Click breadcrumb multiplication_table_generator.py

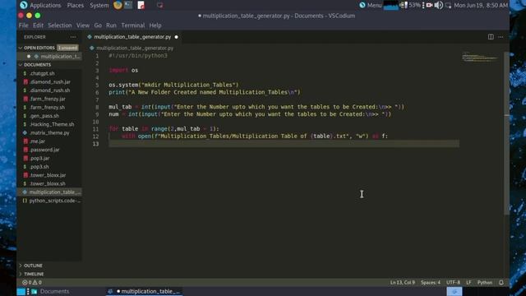pyautogui.click(x=135, y=48)
